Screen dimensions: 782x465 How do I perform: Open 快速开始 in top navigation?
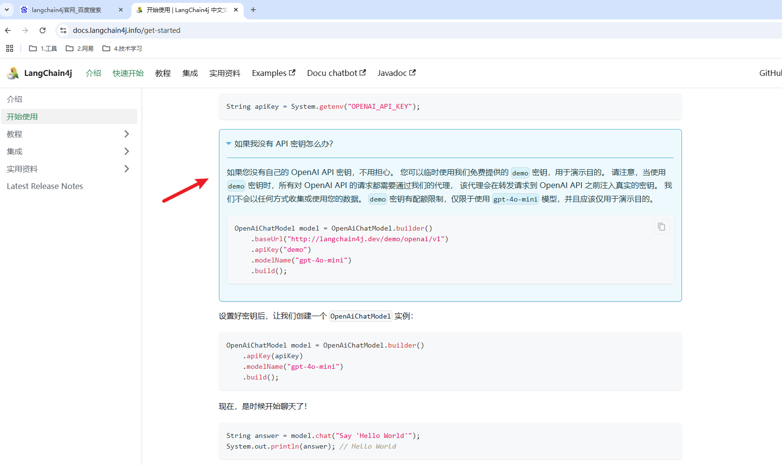click(x=128, y=73)
